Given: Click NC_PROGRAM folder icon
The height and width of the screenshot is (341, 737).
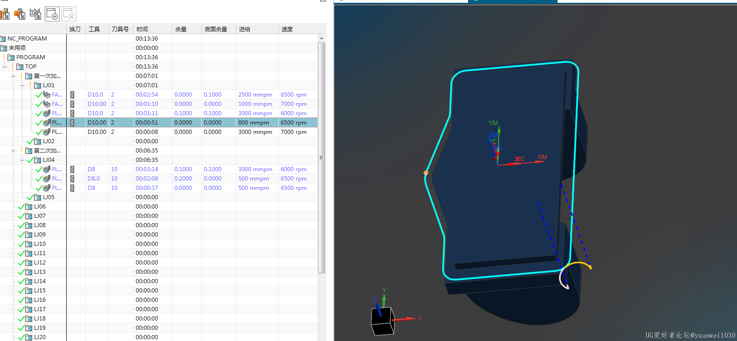Looking at the screenshot, I should [3, 39].
